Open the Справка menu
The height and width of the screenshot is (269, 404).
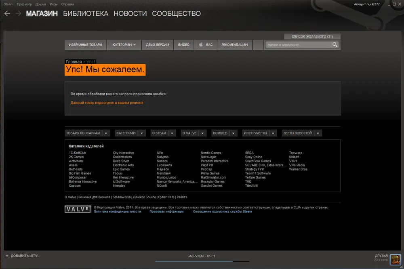tap(67, 4)
